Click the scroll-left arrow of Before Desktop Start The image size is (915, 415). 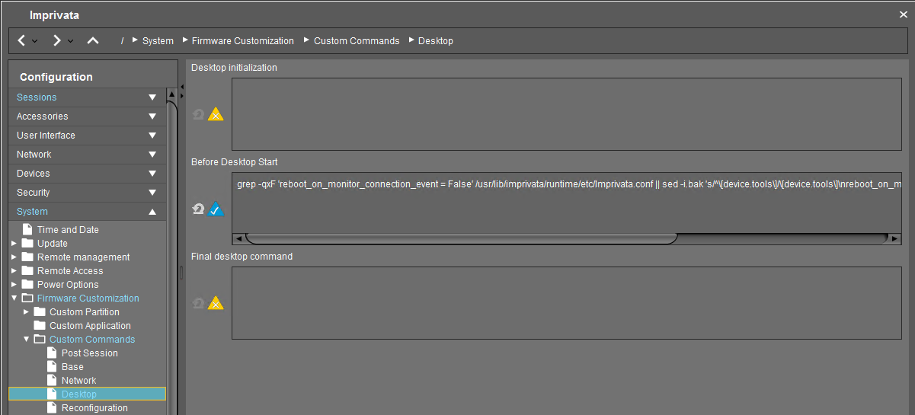238,239
